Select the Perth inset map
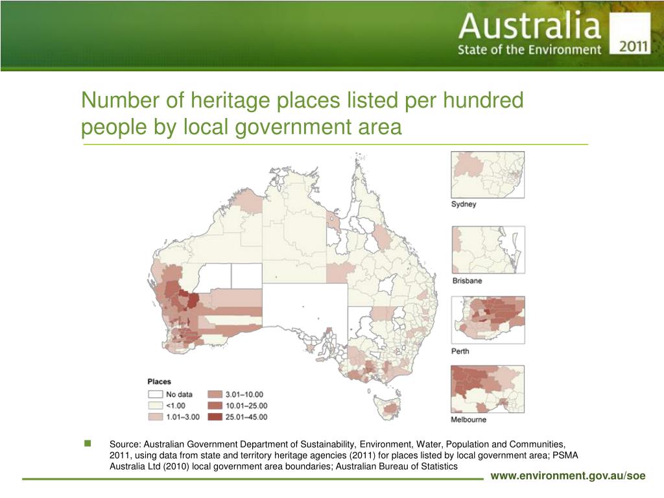Screen dimensions: 664x498 pos(488,320)
